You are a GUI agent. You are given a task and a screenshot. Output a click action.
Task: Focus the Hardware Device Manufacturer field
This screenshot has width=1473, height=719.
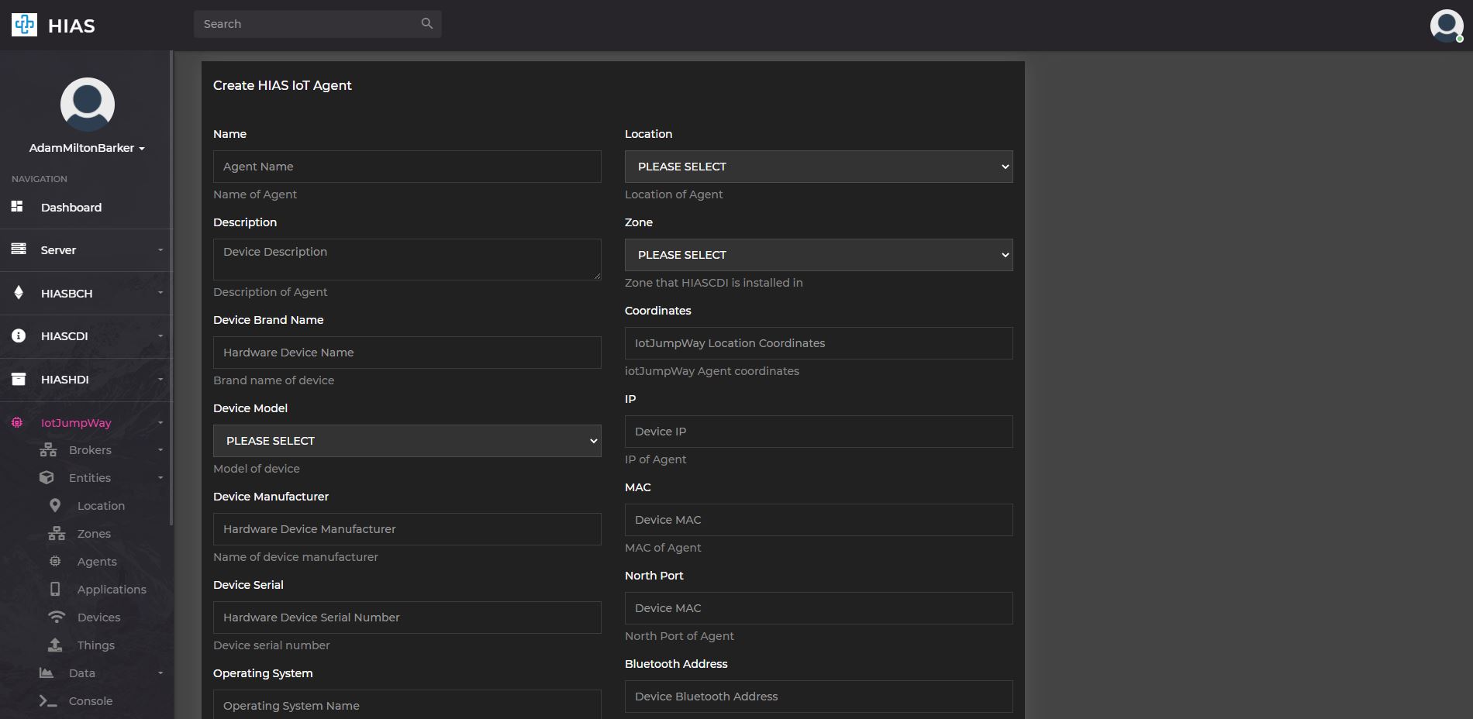click(407, 529)
